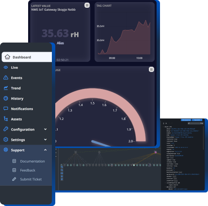This screenshot has width=208, height=206.
Task: Click the Dashboard home icon
Action: (x=7, y=57)
